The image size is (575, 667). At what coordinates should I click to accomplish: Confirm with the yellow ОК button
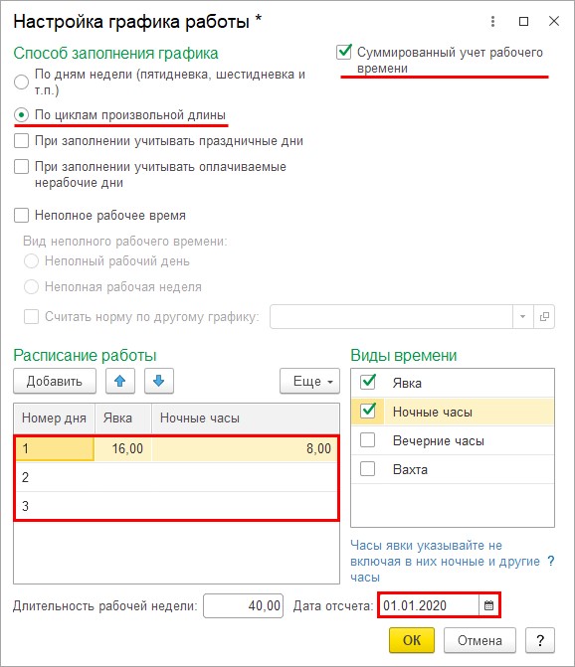click(x=412, y=640)
